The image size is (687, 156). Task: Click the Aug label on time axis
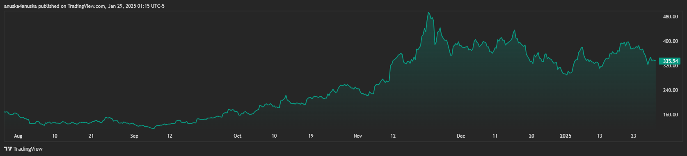(18, 136)
